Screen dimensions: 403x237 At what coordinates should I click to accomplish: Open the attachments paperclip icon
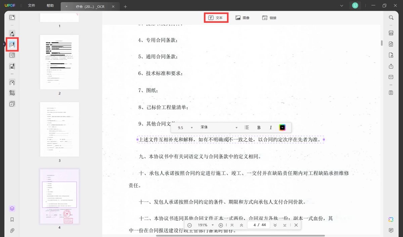[x=12, y=231]
